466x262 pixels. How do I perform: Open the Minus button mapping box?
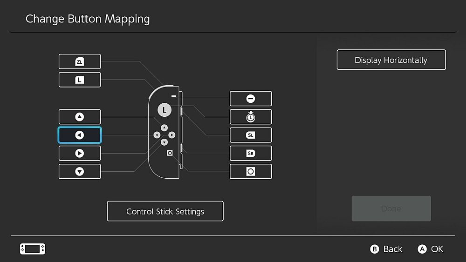251,99
